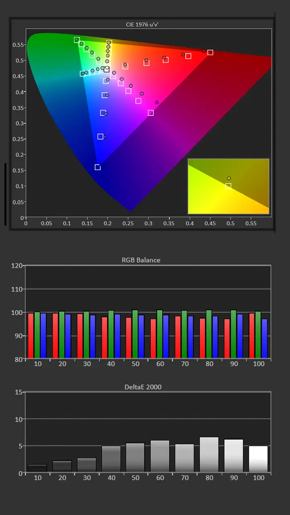Image resolution: width=290 pixels, height=515 pixels.
Task: Click the red RGB Balance bar at 10
Action: pyautogui.click(x=31, y=336)
